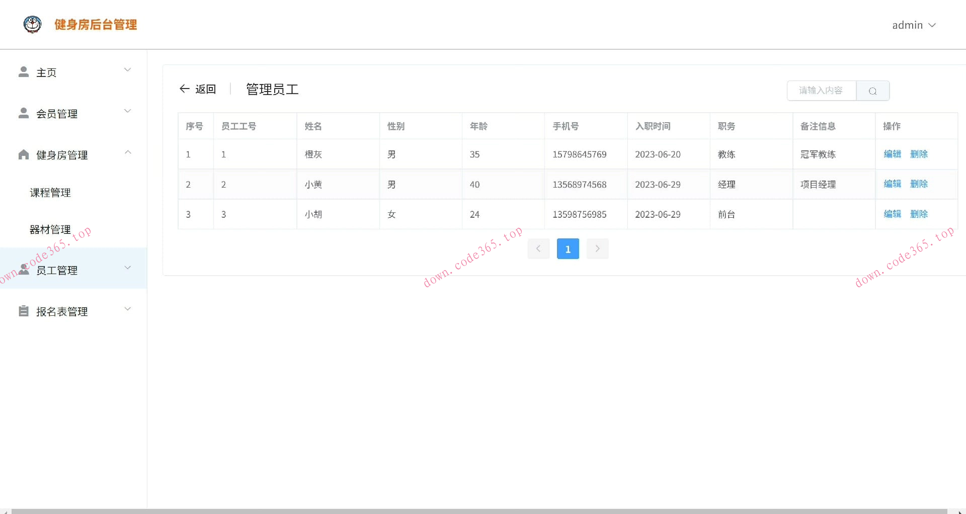Image resolution: width=966 pixels, height=514 pixels.
Task: Expand the 主页 sidebar section
Action: pos(127,69)
